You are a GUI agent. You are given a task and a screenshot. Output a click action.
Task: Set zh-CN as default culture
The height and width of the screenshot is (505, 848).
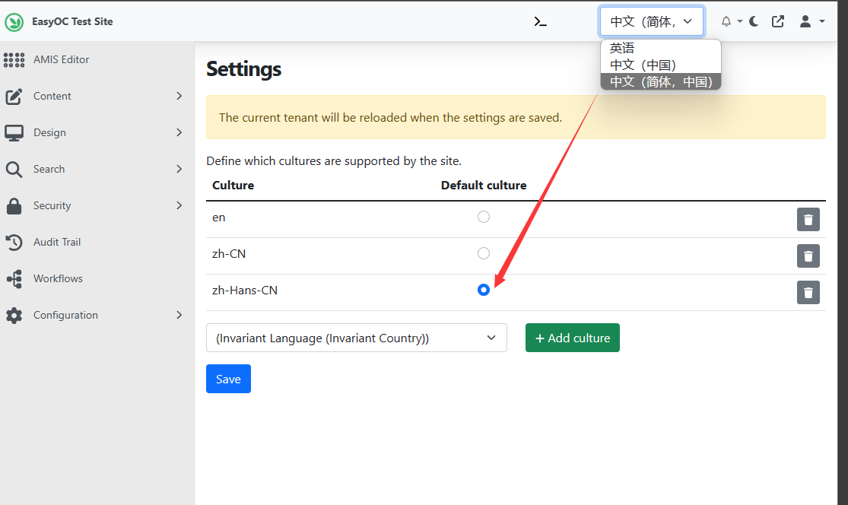point(484,253)
